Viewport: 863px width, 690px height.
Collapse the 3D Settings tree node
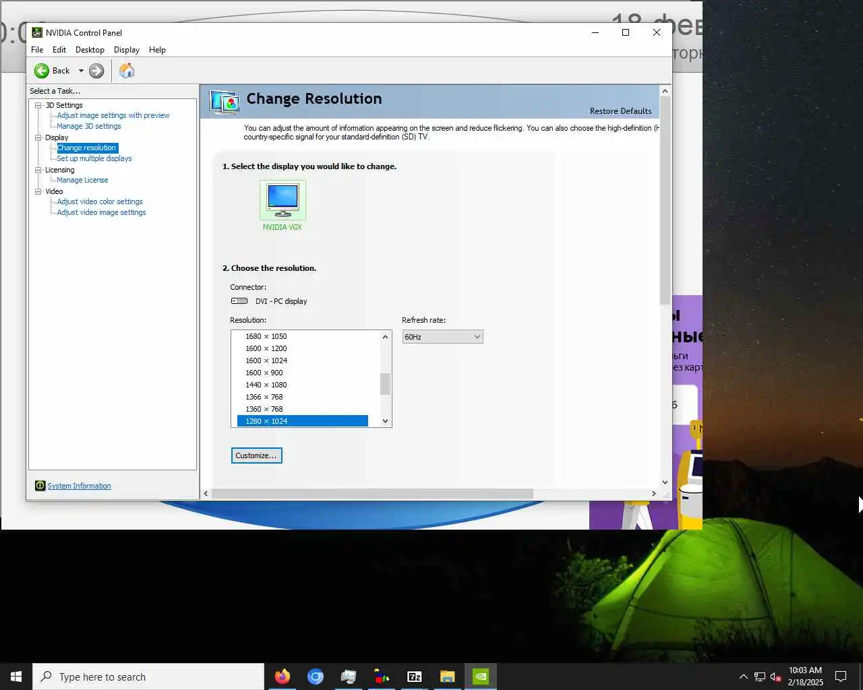point(38,105)
